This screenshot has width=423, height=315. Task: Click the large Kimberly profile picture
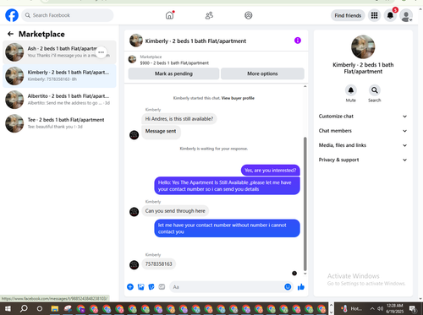pyautogui.click(x=363, y=46)
